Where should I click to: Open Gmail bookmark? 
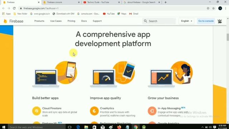point(134,14)
